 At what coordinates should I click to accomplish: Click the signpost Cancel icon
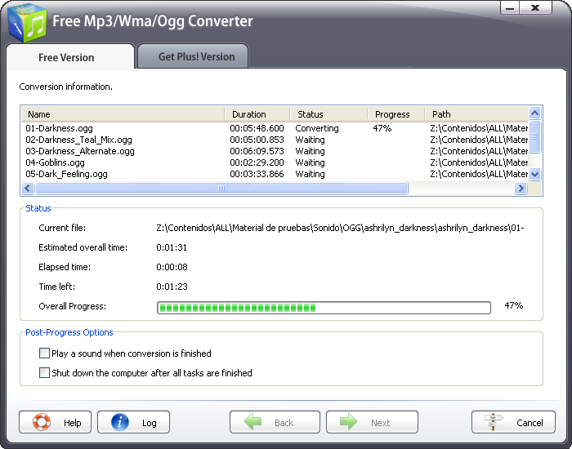point(494,422)
